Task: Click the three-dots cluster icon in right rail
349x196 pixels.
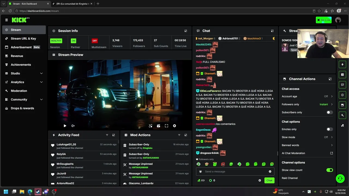Action: [342, 125]
